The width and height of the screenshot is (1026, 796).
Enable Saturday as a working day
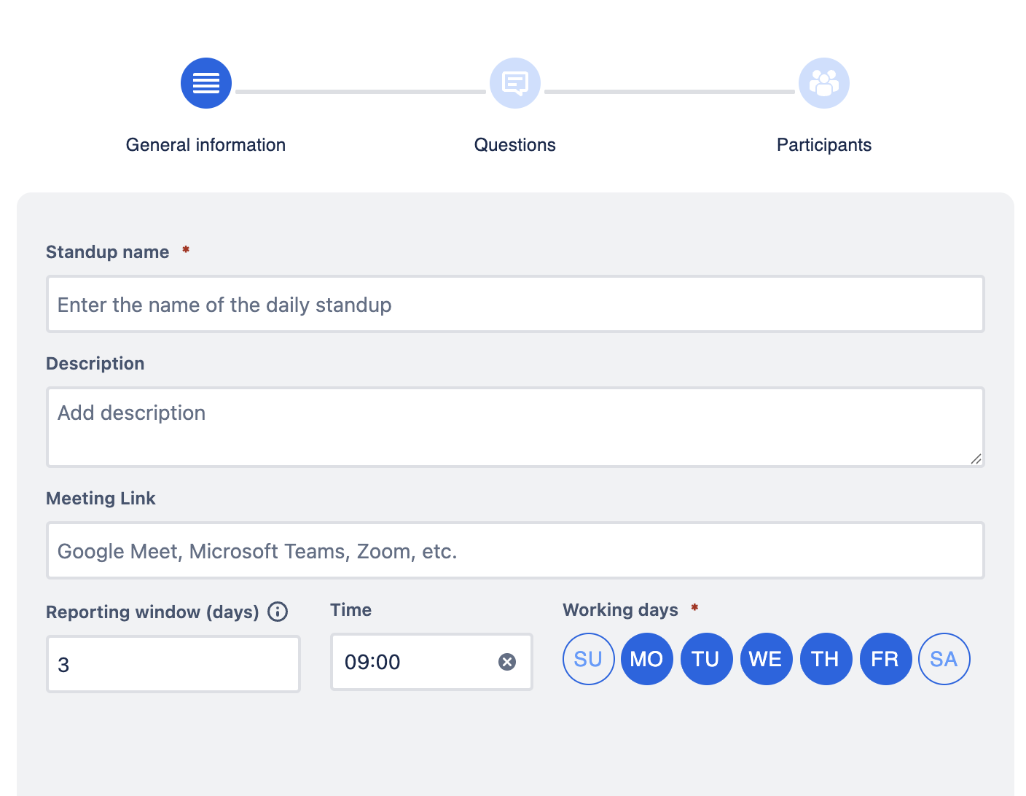pyautogui.click(x=944, y=659)
